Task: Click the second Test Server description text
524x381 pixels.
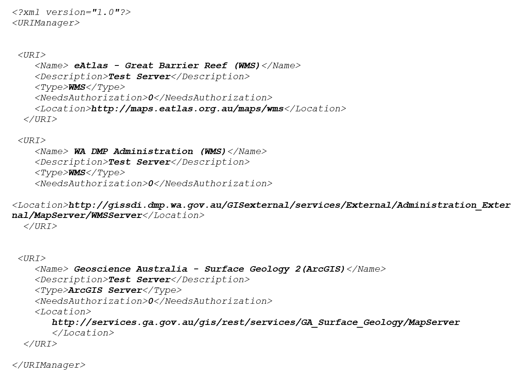Action: 139,162
